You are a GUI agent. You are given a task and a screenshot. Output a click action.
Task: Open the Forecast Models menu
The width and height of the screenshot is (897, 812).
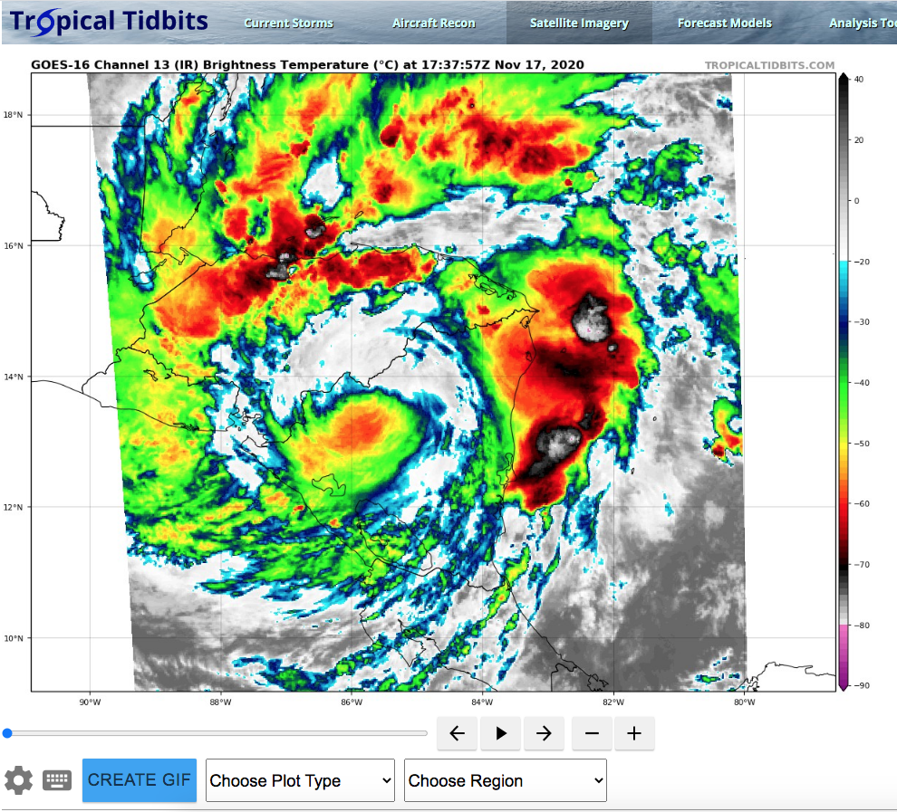point(724,24)
